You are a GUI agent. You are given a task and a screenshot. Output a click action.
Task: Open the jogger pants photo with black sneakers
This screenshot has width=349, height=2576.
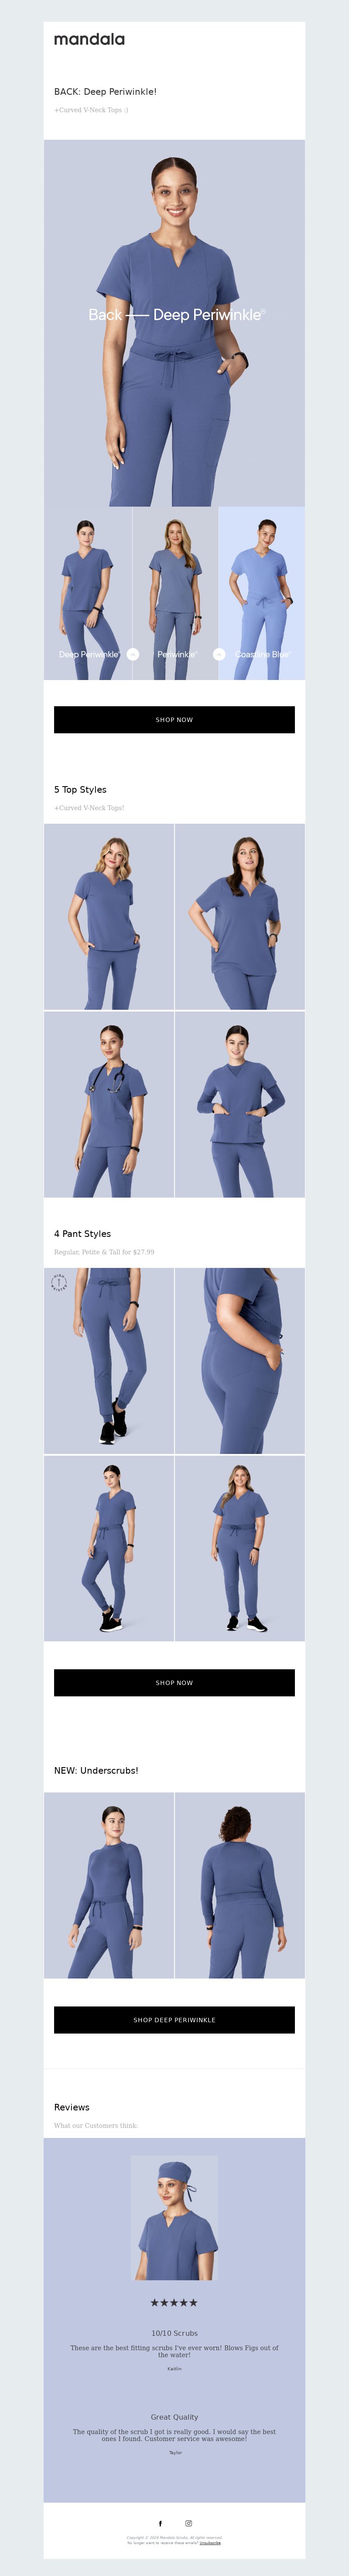click(109, 1361)
